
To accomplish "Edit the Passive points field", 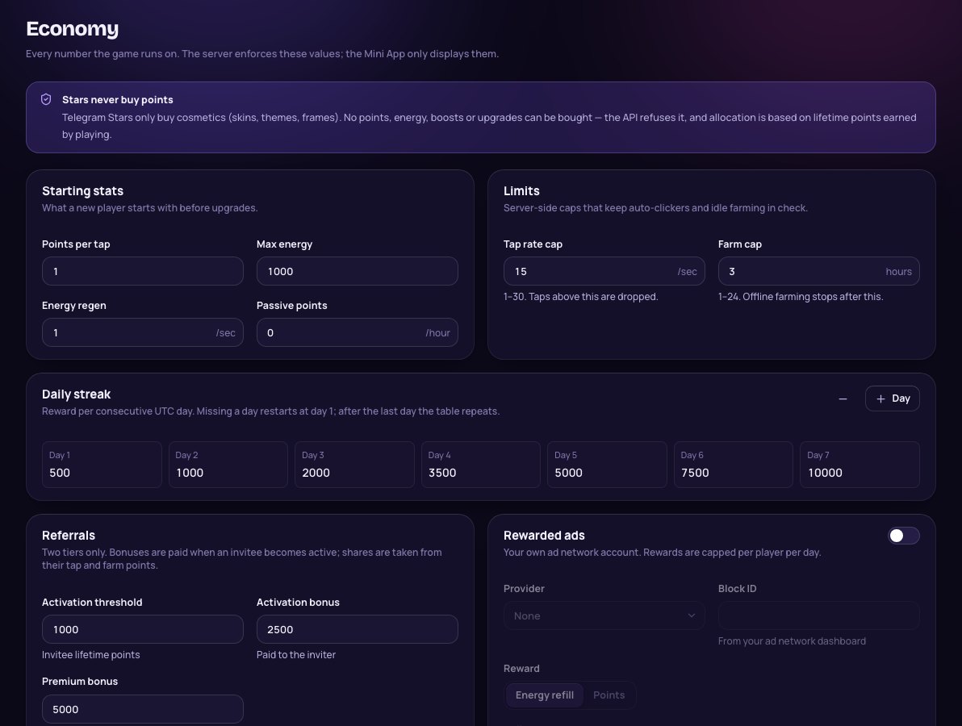I will 357,332.
